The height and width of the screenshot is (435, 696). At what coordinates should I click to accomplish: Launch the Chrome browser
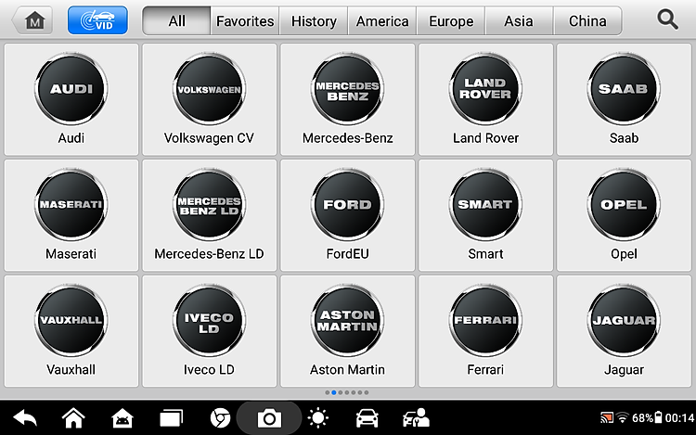pos(220,418)
